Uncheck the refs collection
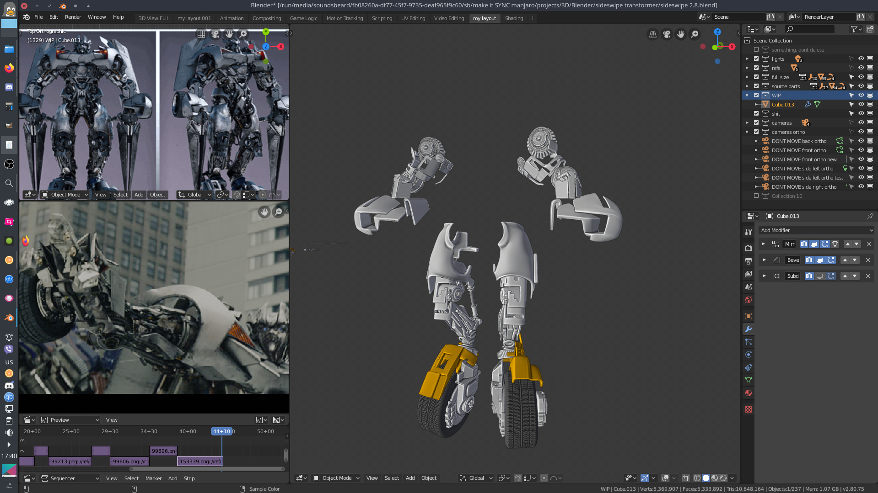Image resolution: width=878 pixels, height=493 pixels. (x=756, y=68)
